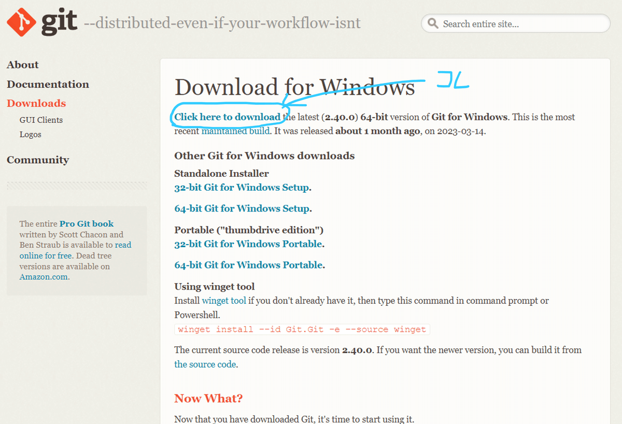622x424 pixels.
Task: Click the Using winget tool label
Action: (215, 287)
